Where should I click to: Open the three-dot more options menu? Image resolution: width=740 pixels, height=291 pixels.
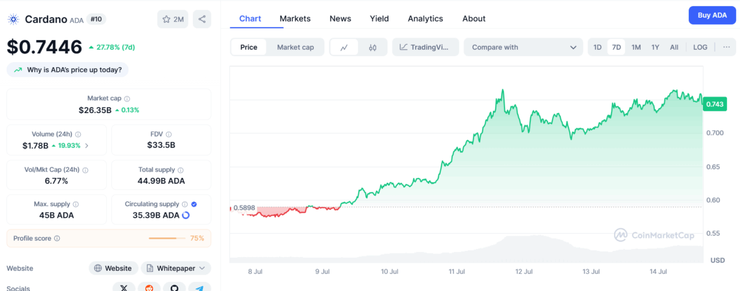726,47
